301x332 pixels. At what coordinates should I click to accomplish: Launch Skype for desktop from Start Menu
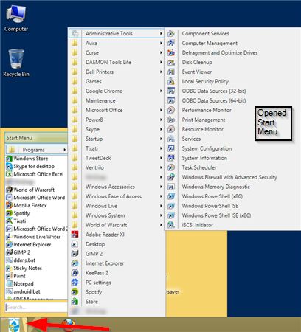tap(36, 166)
